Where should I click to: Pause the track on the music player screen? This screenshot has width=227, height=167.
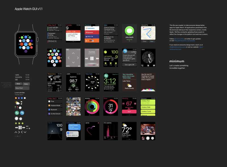[92, 59]
